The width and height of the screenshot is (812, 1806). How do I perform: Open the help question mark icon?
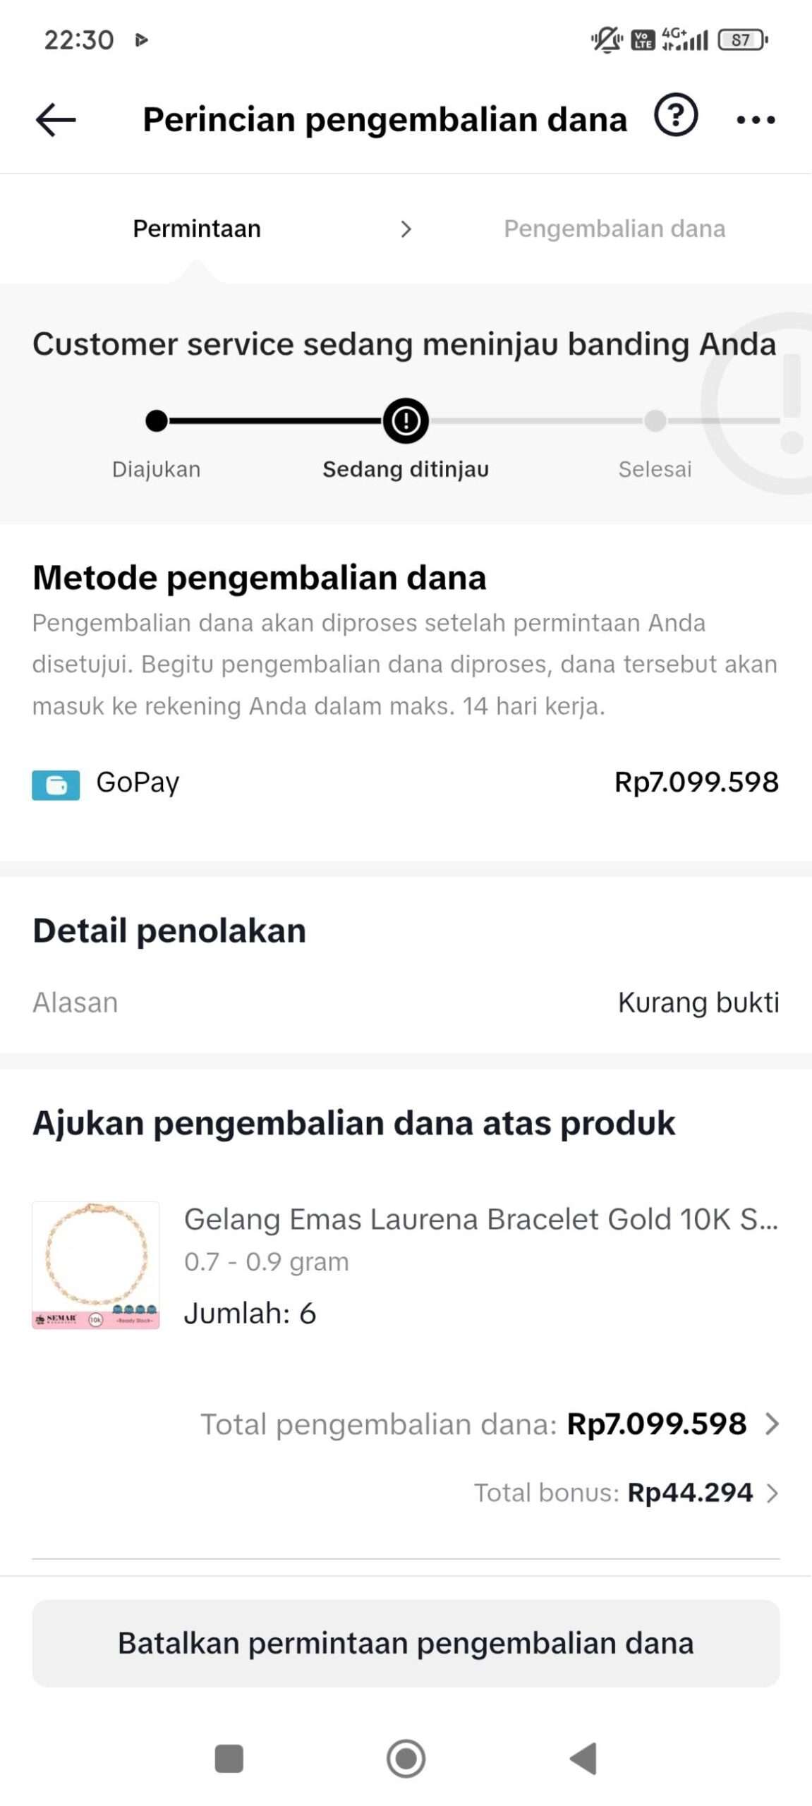tap(675, 115)
